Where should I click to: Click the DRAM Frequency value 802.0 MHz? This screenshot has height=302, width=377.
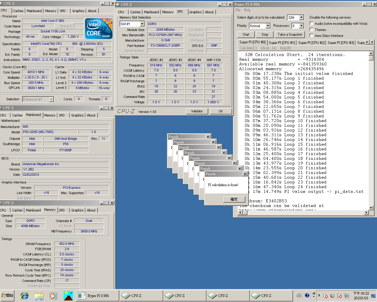point(67,244)
